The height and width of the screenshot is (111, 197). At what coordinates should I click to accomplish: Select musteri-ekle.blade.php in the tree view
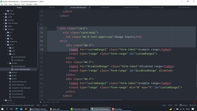[x=22, y=69]
